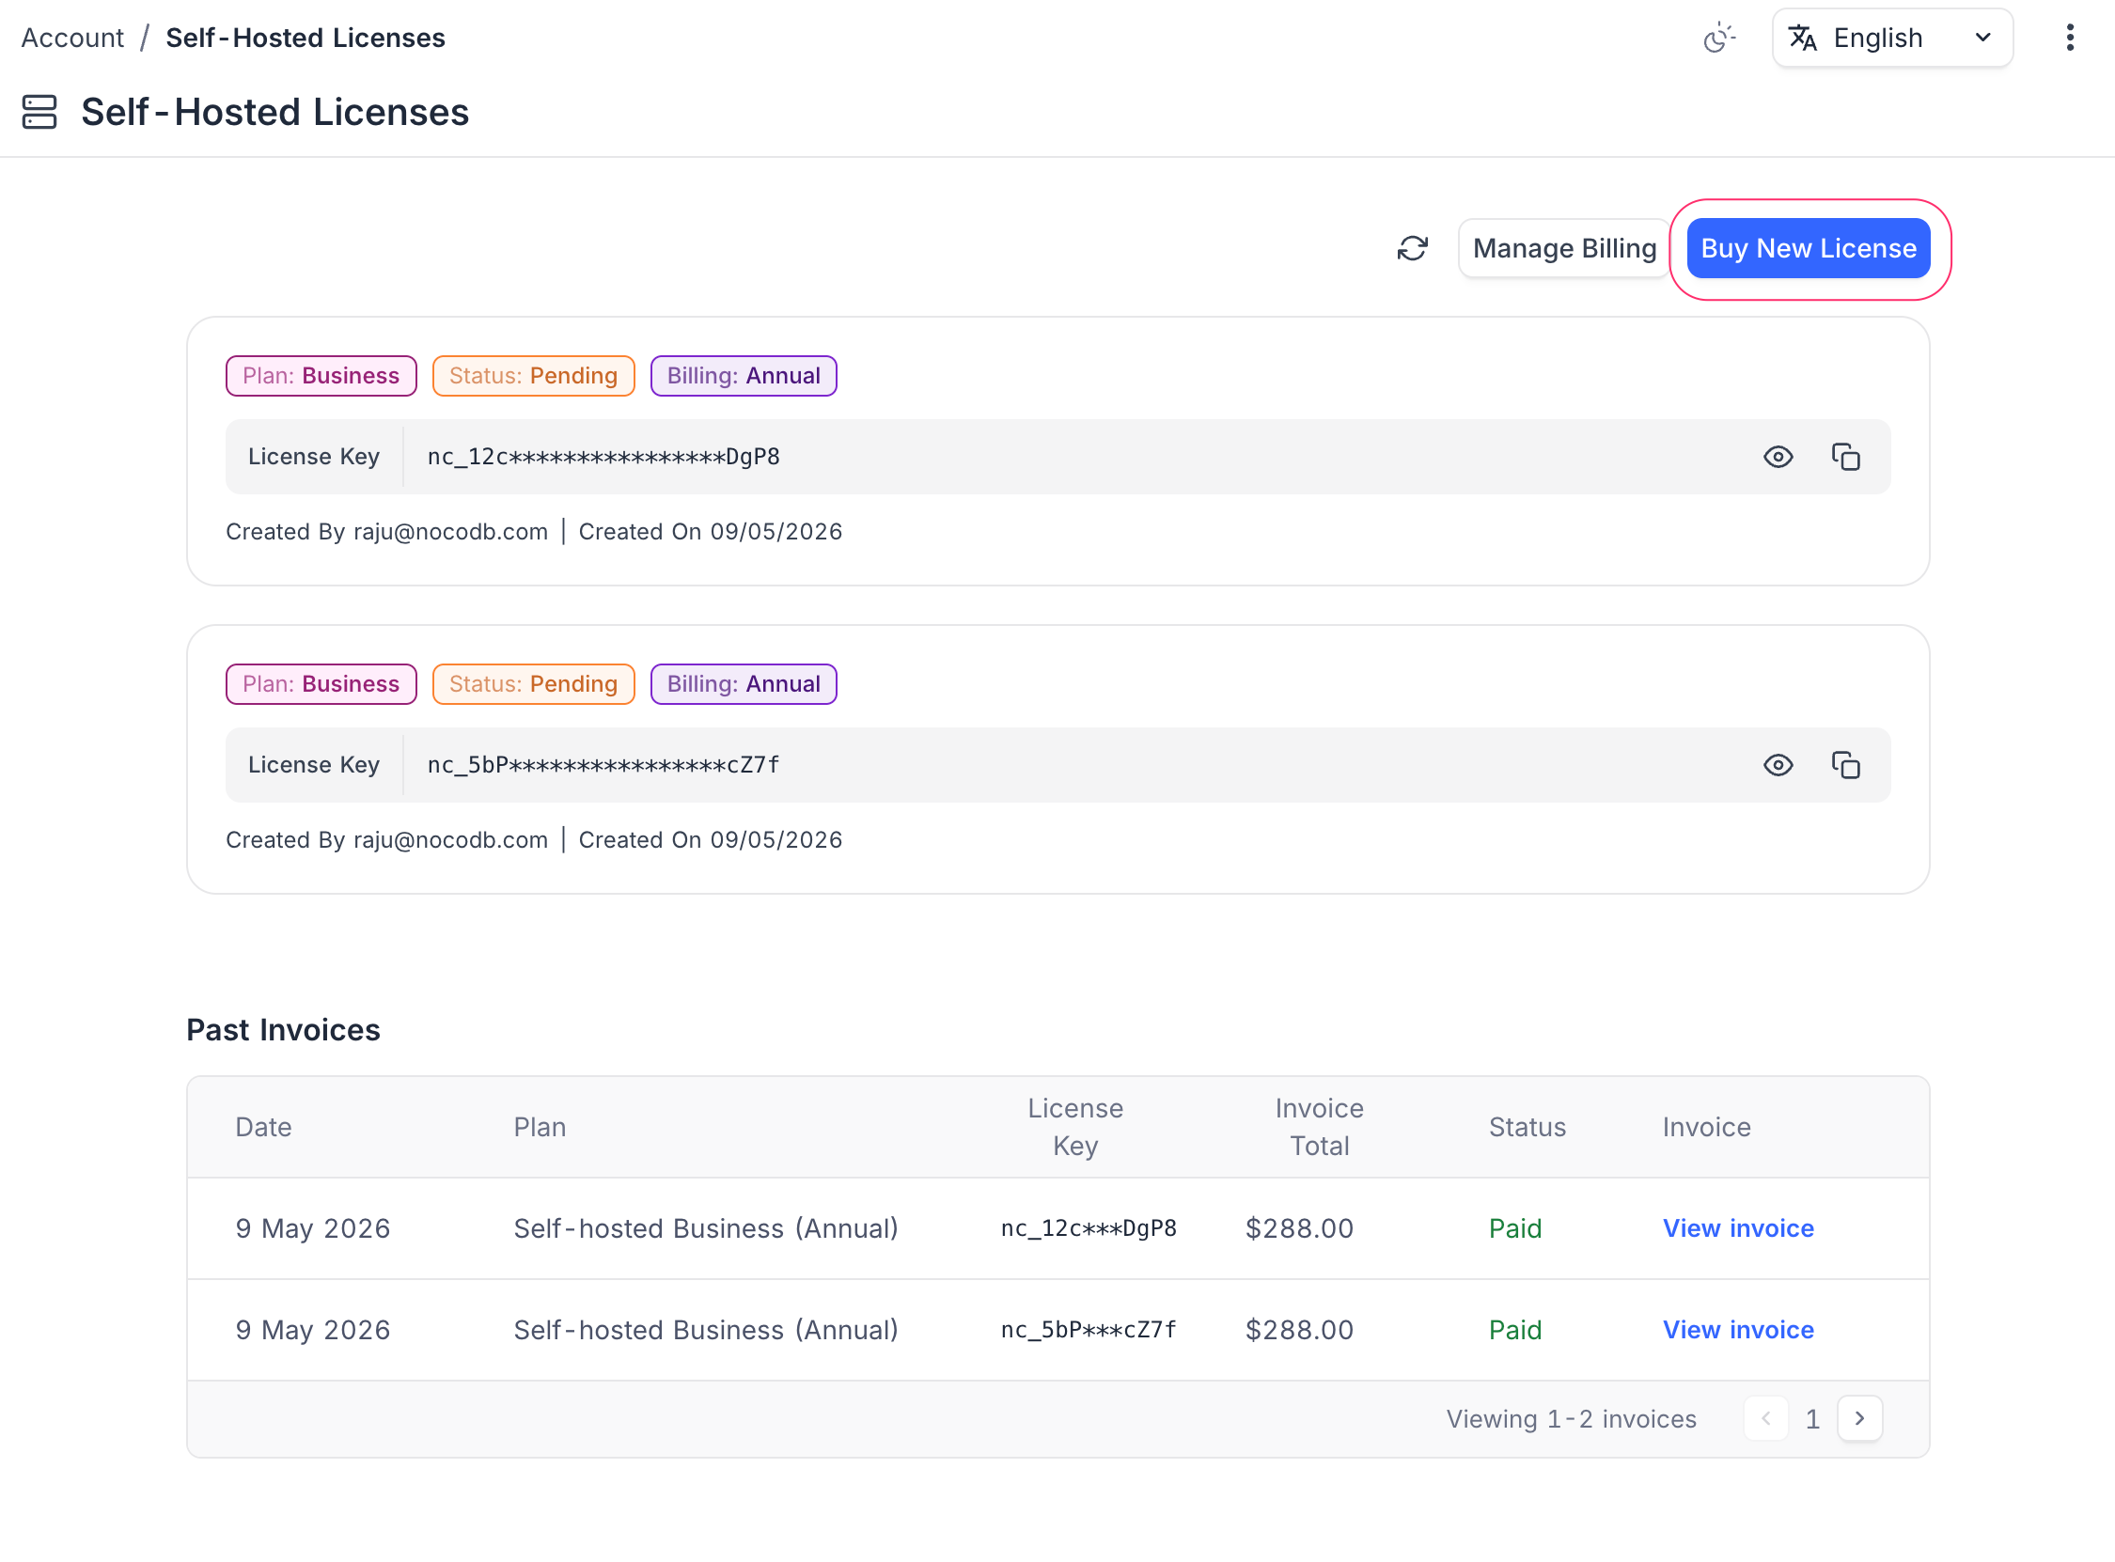The width and height of the screenshot is (2115, 1562).
Task: Click the License Key label in nc_5bP card
Action: (x=314, y=765)
